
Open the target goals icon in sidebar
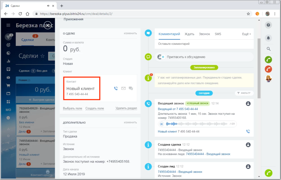8,45
